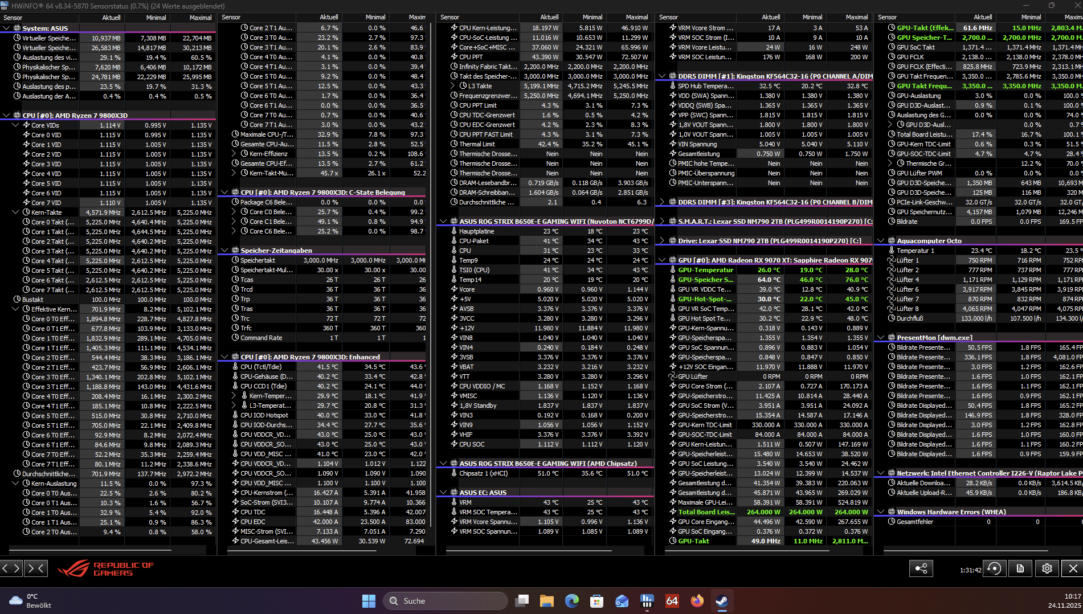Click the Sensor column header above System: ASUS
The height and width of the screenshot is (614, 1083).
(x=40, y=18)
